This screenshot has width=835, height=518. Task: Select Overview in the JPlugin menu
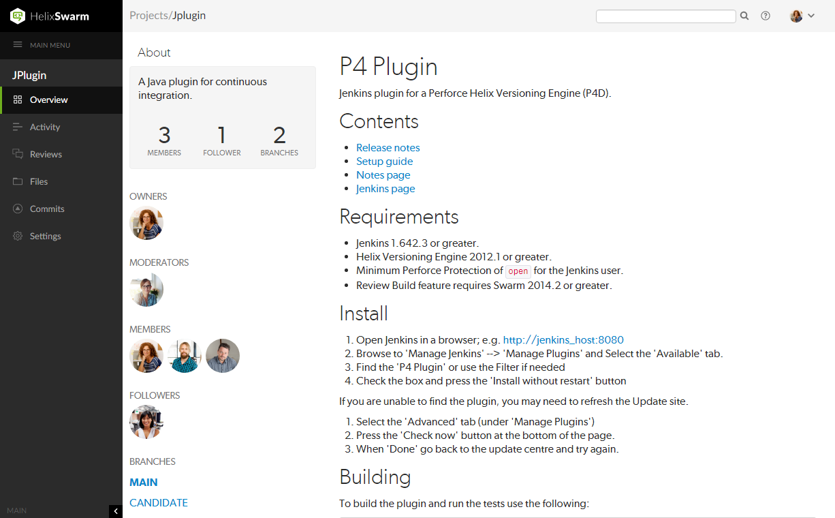(48, 100)
